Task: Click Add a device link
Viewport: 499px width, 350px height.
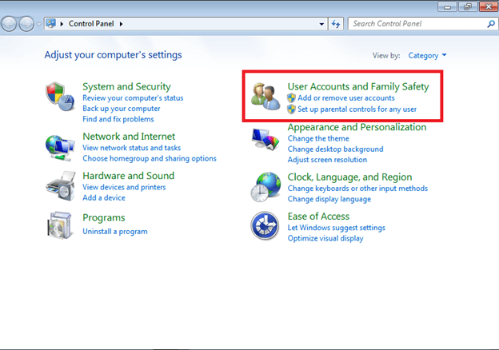Action: pyautogui.click(x=104, y=197)
